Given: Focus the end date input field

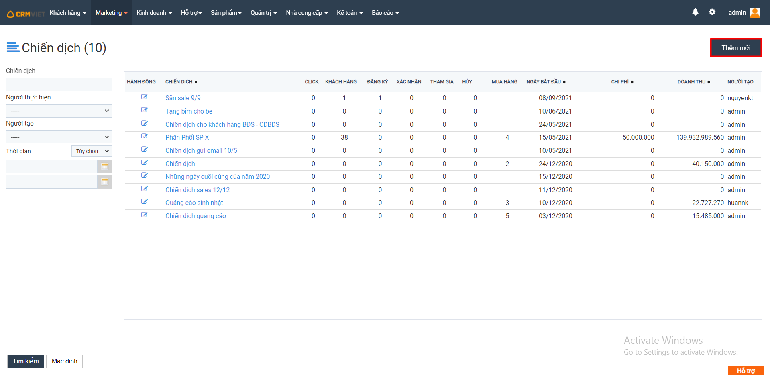Looking at the screenshot, I should point(52,182).
